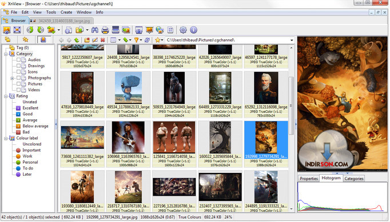The image size is (390, 222).
Task: Click the Scanner acquire icon
Action: click(116, 30)
